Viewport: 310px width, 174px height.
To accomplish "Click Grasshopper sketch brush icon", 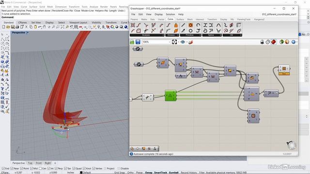I will click(190, 42).
